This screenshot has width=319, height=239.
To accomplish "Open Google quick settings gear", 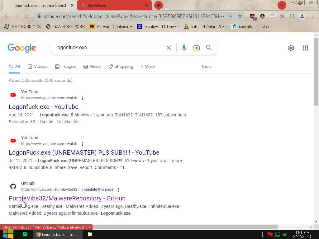I will coord(291,48).
